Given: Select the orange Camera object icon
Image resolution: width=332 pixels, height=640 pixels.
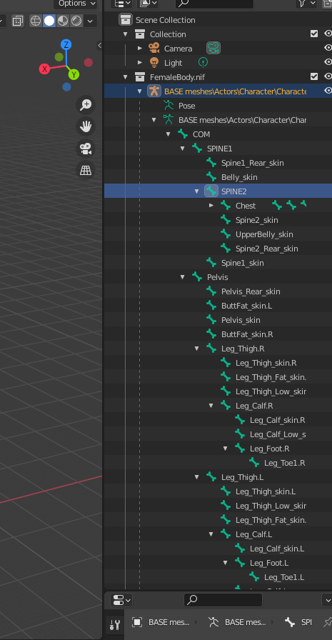Looking at the screenshot, I should click(154, 48).
